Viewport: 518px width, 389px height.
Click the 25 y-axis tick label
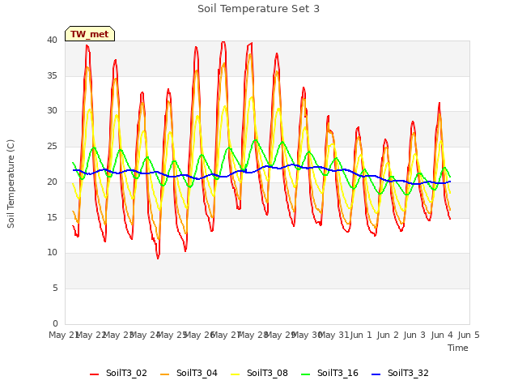[x=52, y=146]
